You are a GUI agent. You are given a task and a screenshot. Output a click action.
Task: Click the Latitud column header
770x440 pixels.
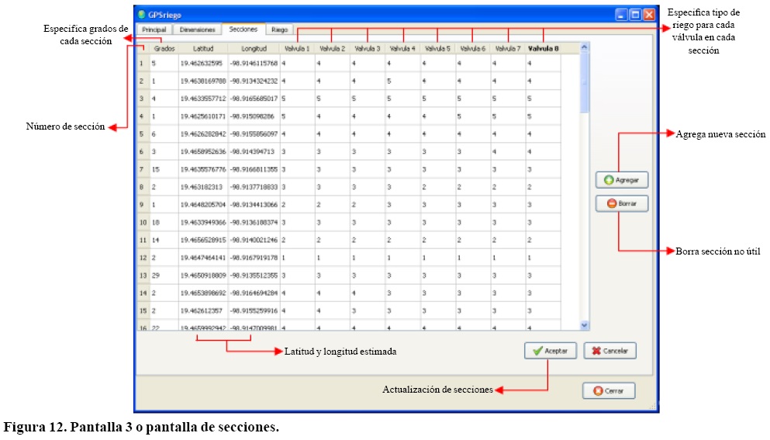click(203, 48)
